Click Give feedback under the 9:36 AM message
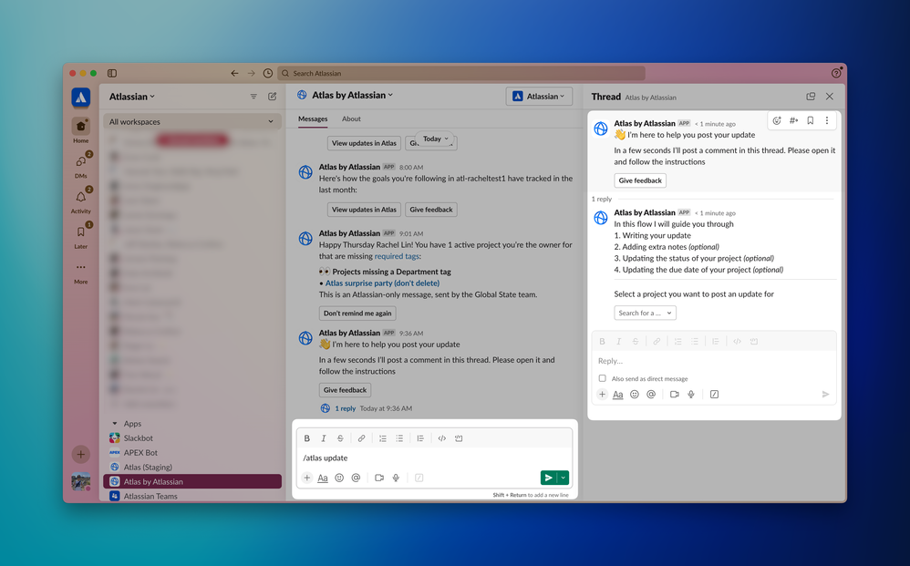 pos(346,390)
